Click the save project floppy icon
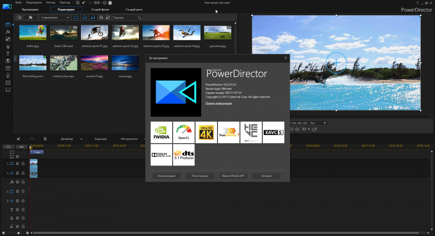The width and height of the screenshot is (435, 236). tap(78, 3)
